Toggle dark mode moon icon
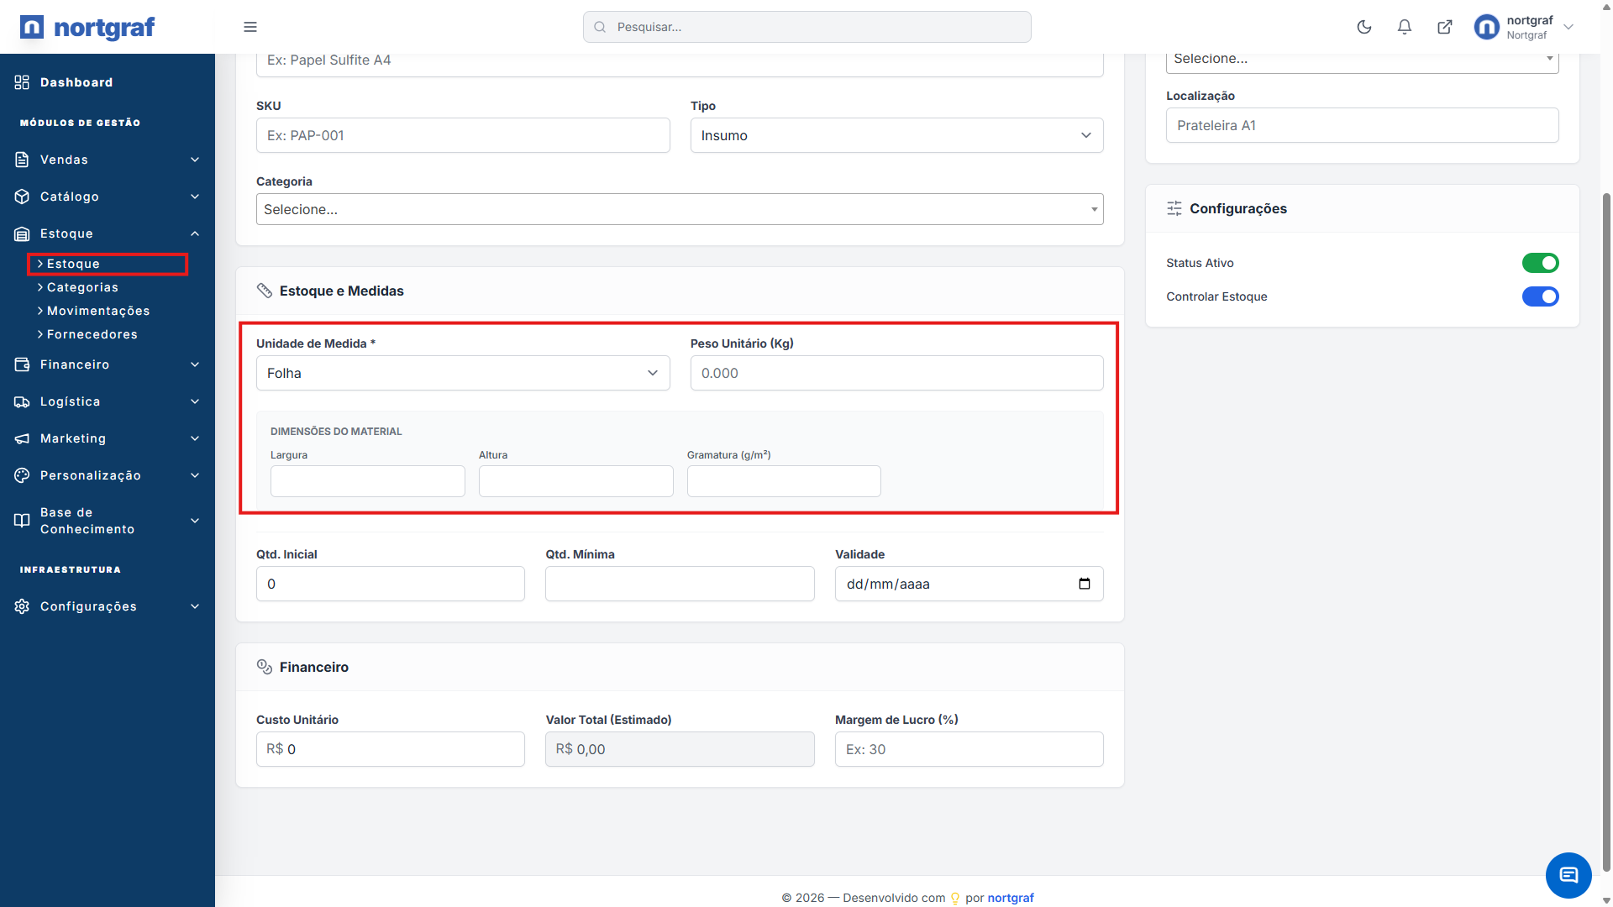The height and width of the screenshot is (907, 1613). pos(1364,27)
